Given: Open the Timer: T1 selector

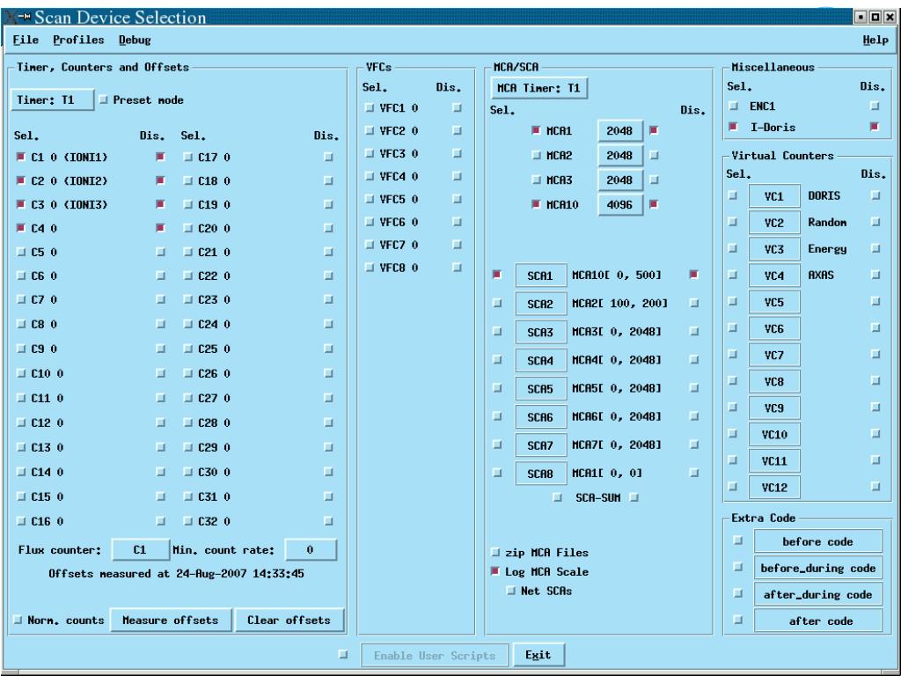Looking at the screenshot, I should click(x=52, y=100).
